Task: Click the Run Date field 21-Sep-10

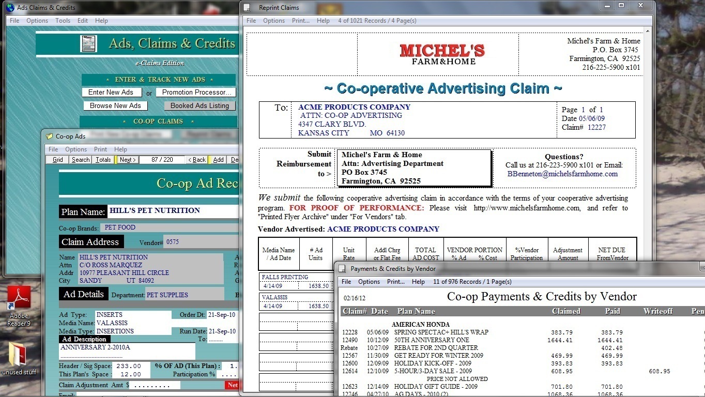Action: point(222,331)
